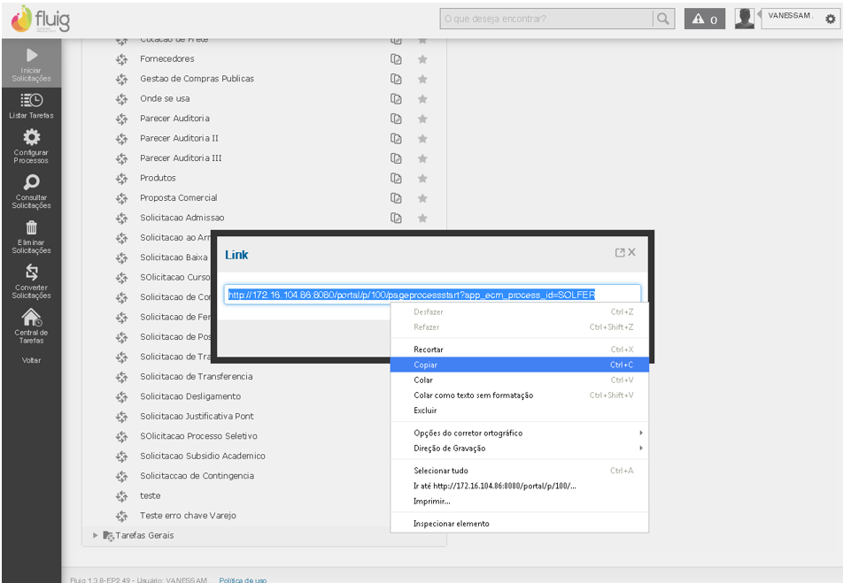The width and height of the screenshot is (843, 583).
Task: Favorite the Fornecedores process star
Action: coord(422,59)
